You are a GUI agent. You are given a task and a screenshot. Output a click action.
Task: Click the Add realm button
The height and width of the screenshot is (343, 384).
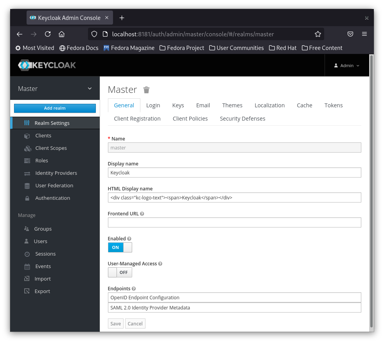coord(55,108)
